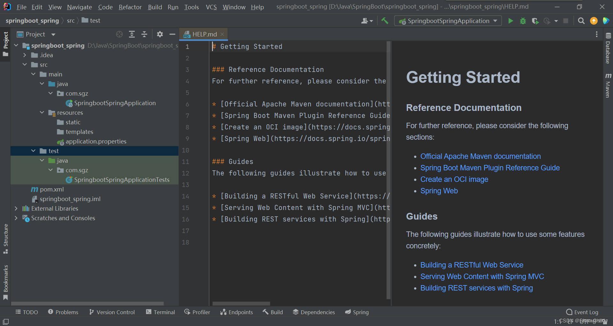Collapse the springboot_spring root node

tap(16, 45)
